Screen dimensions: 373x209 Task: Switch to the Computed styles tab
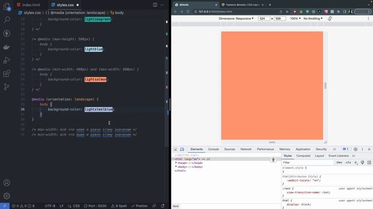click(x=303, y=156)
